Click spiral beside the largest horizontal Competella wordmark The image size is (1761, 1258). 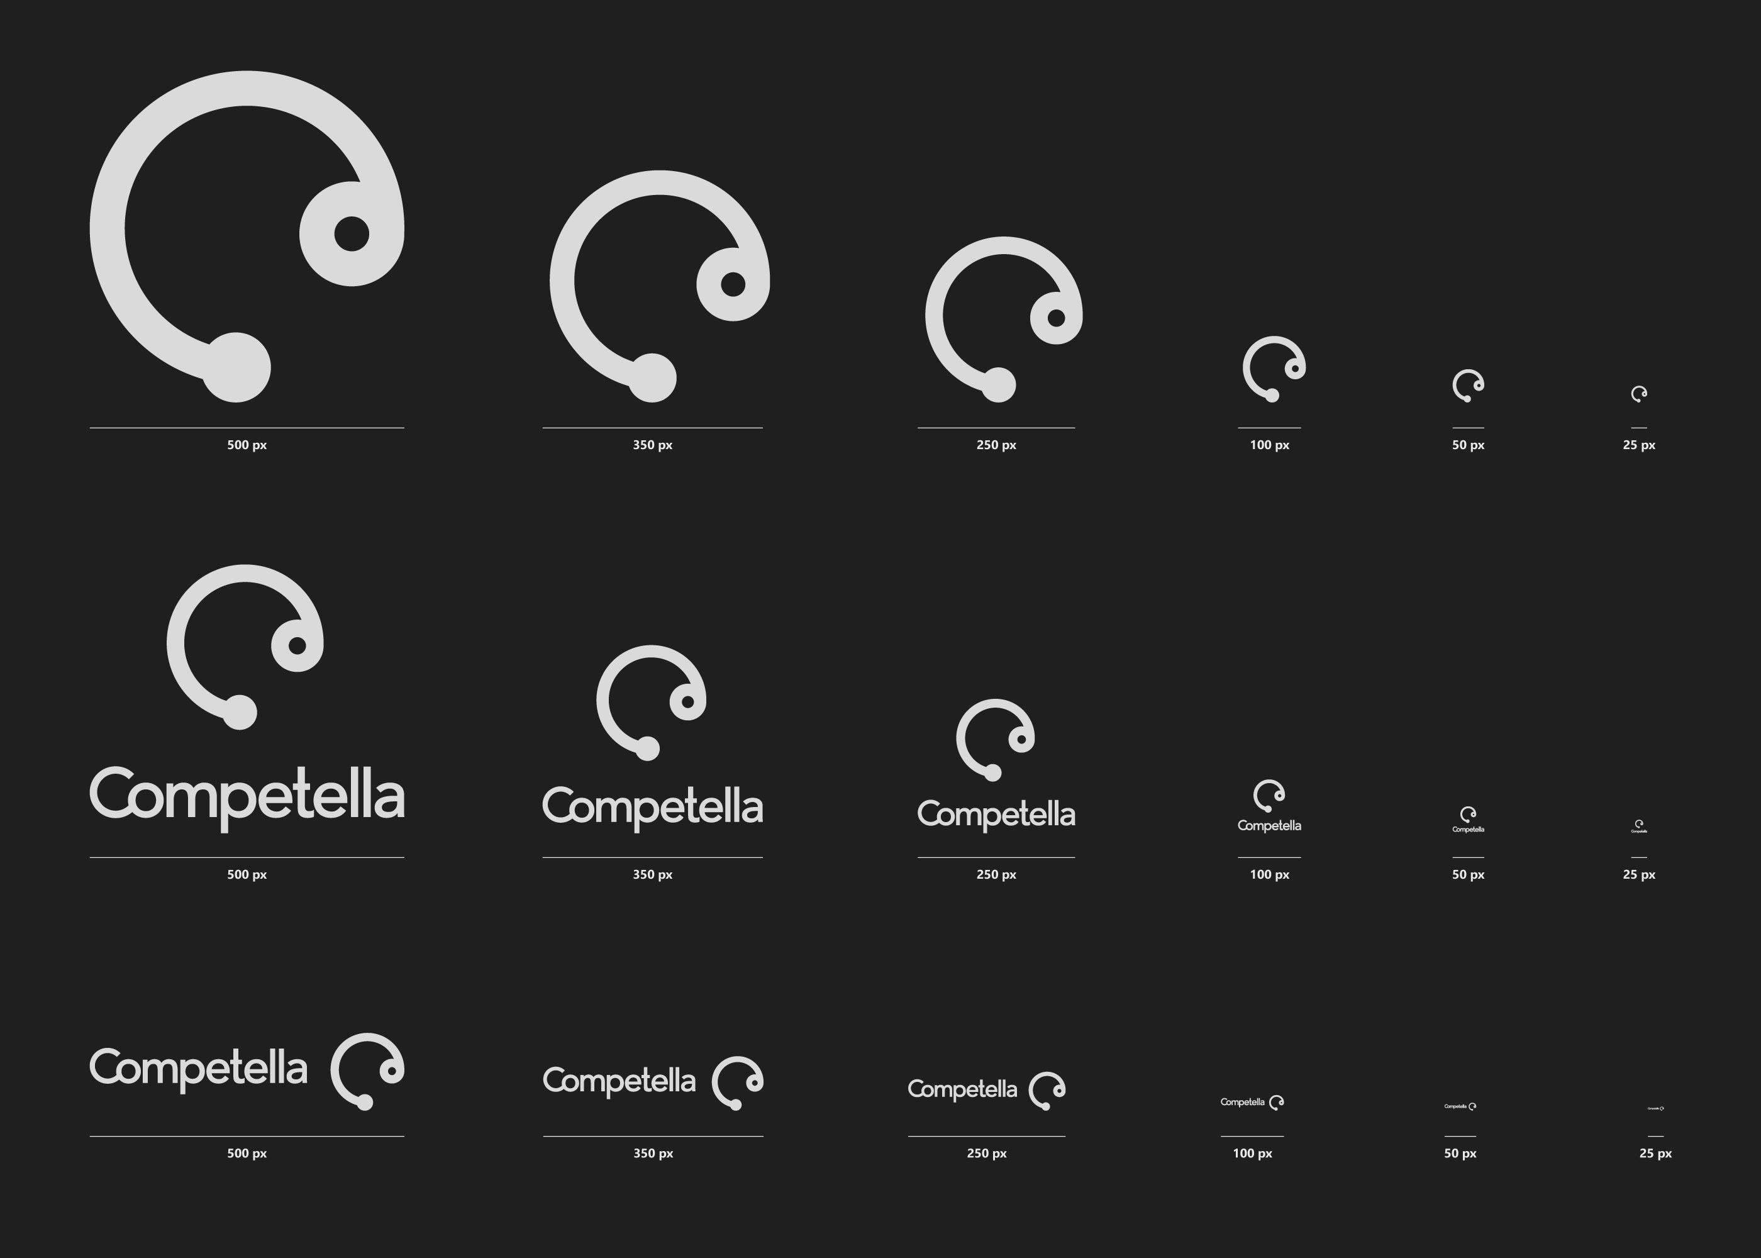[367, 1071]
